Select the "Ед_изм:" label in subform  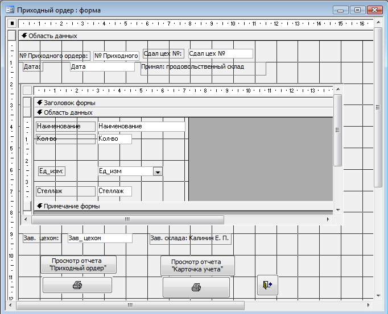pyautogui.click(x=52, y=171)
